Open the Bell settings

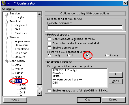pos(17,29)
